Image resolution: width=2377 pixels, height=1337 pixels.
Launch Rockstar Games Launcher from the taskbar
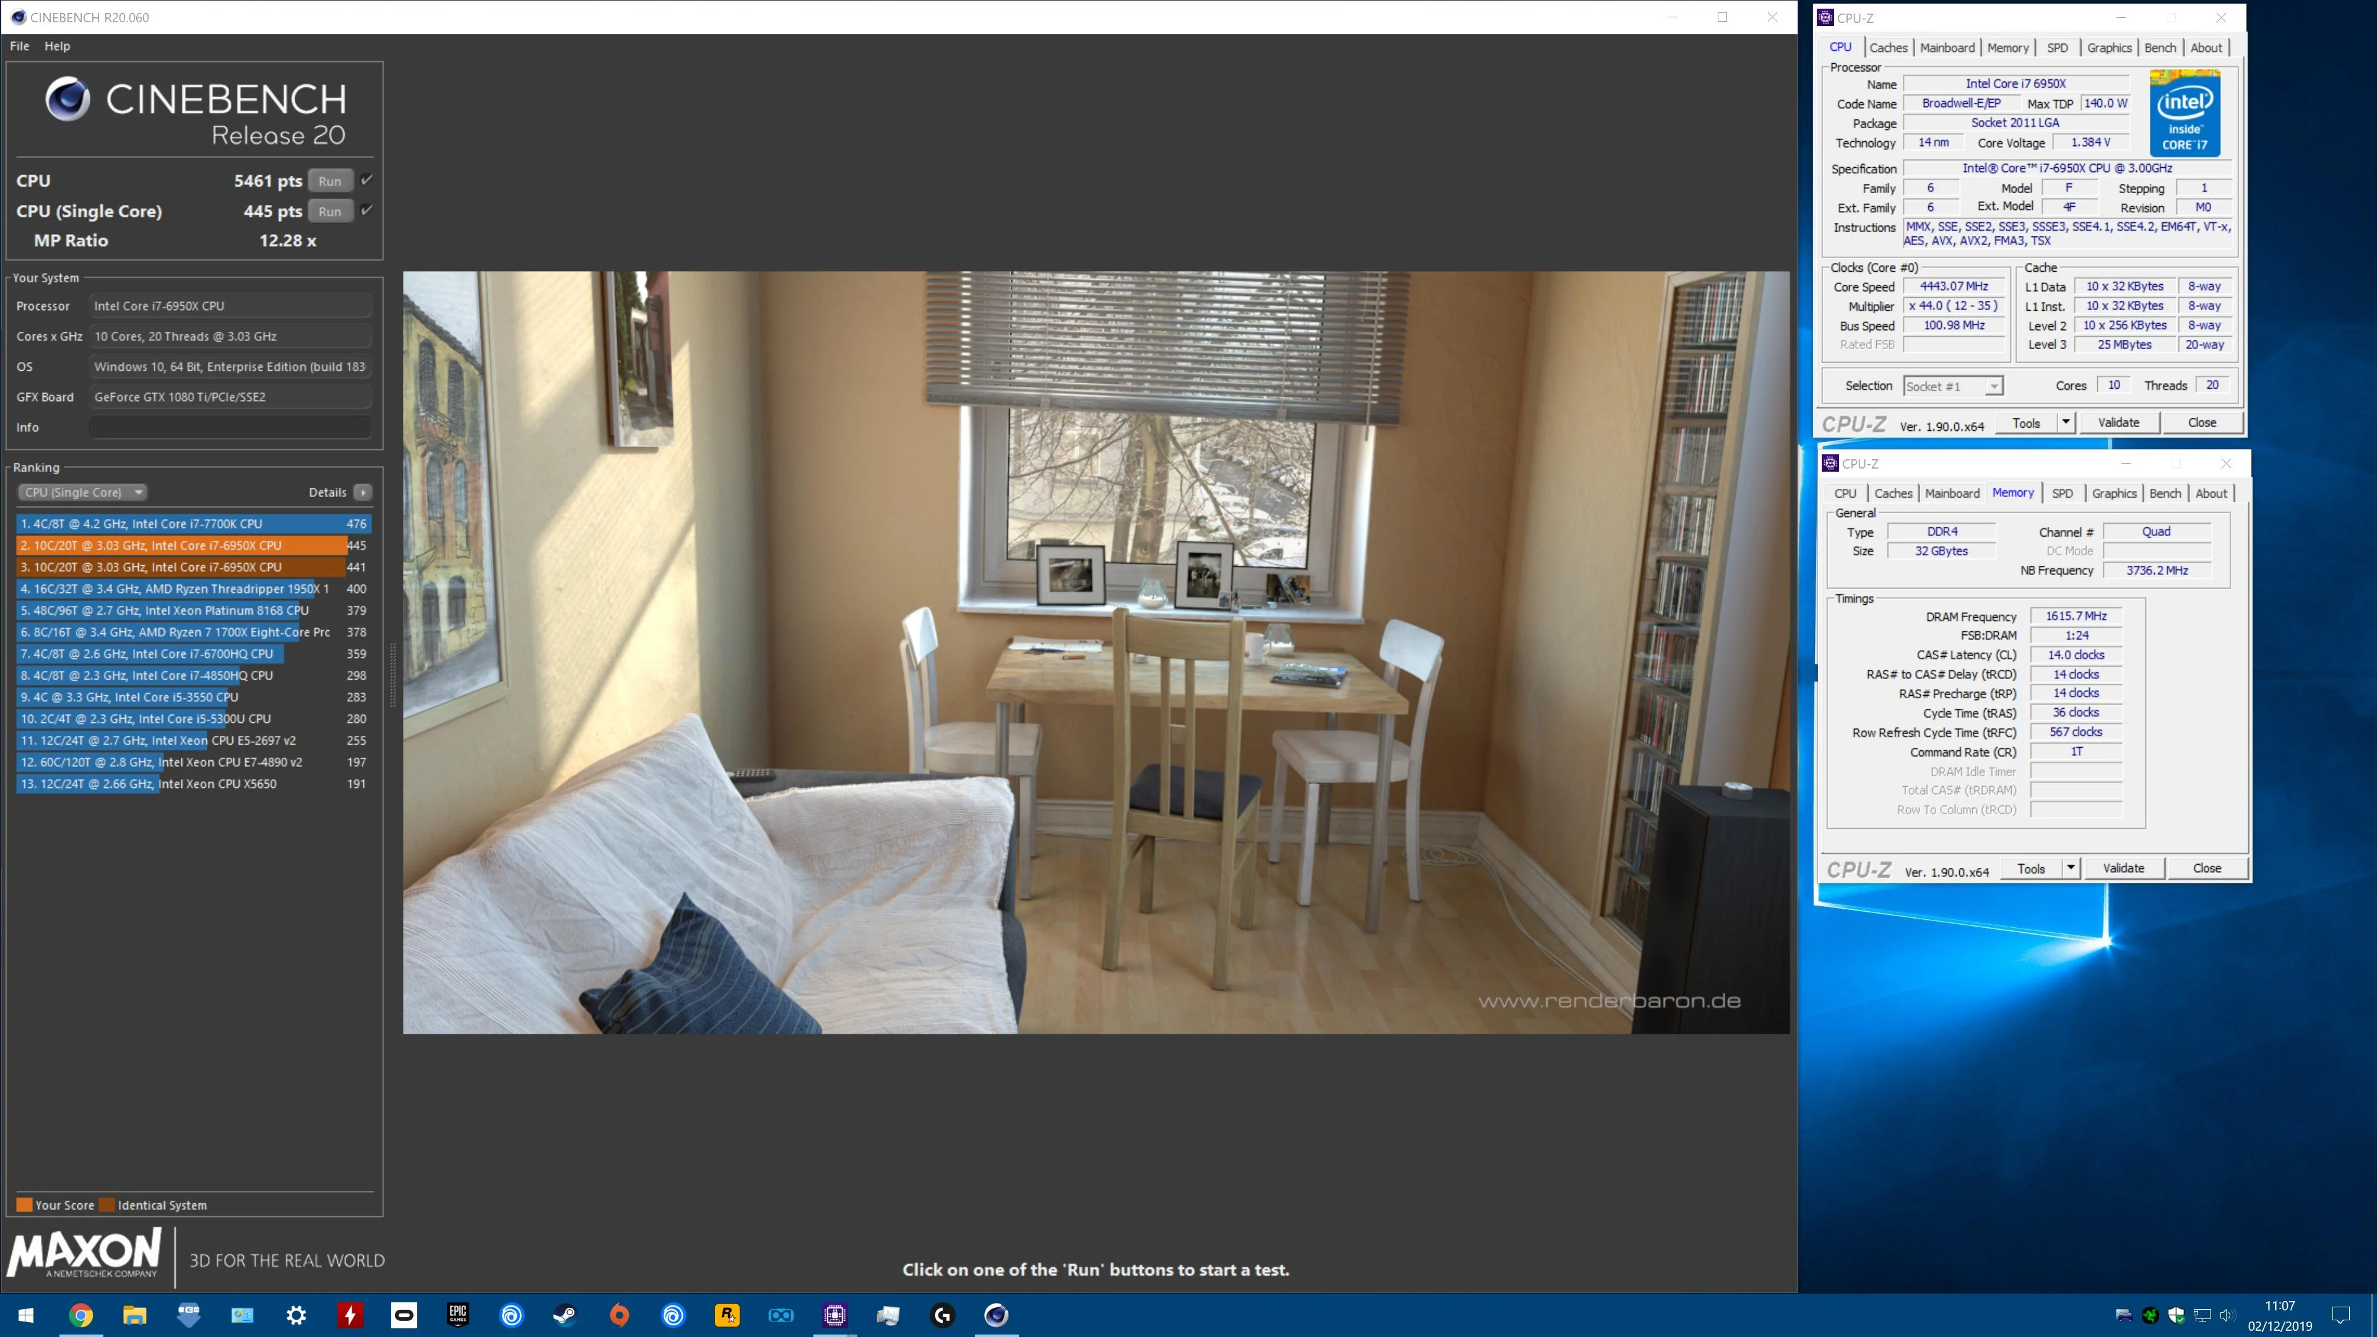pos(727,1315)
